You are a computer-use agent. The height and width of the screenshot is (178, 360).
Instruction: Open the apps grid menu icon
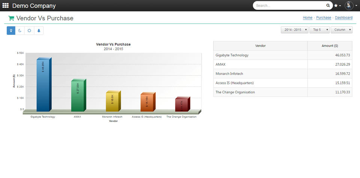5,6
